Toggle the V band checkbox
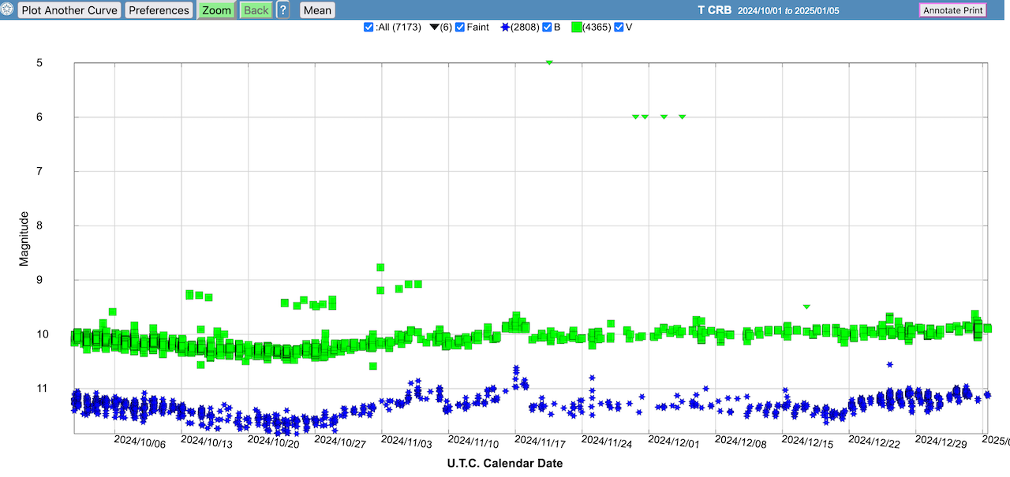 pyautogui.click(x=619, y=28)
